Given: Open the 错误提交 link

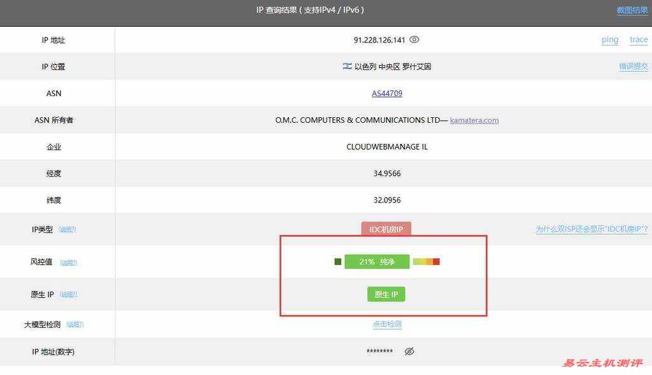Looking at the screenshot, I should pyautogui.click(x=634, y=66).
